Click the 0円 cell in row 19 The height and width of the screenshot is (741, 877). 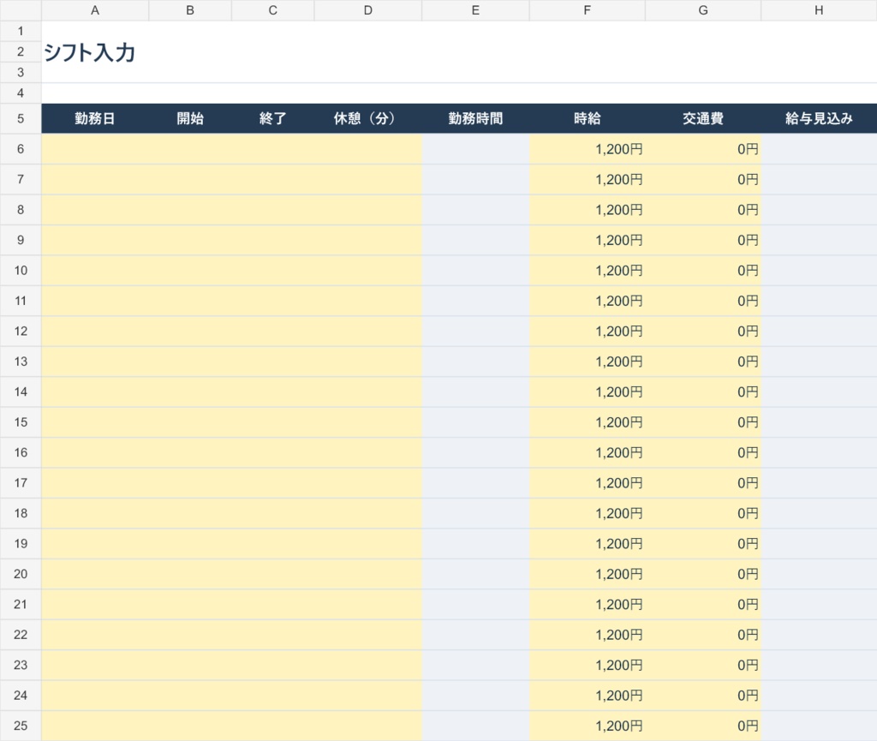[x=703, y=544]
